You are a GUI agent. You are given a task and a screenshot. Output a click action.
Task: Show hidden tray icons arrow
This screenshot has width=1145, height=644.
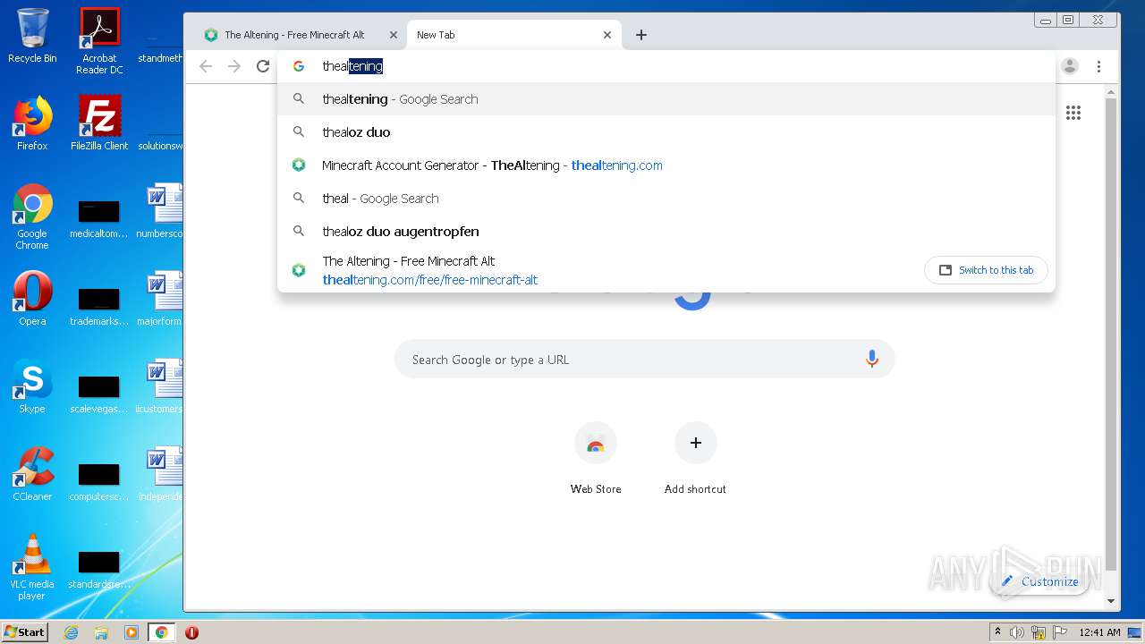pyautogui.click(x=997, y=632)
